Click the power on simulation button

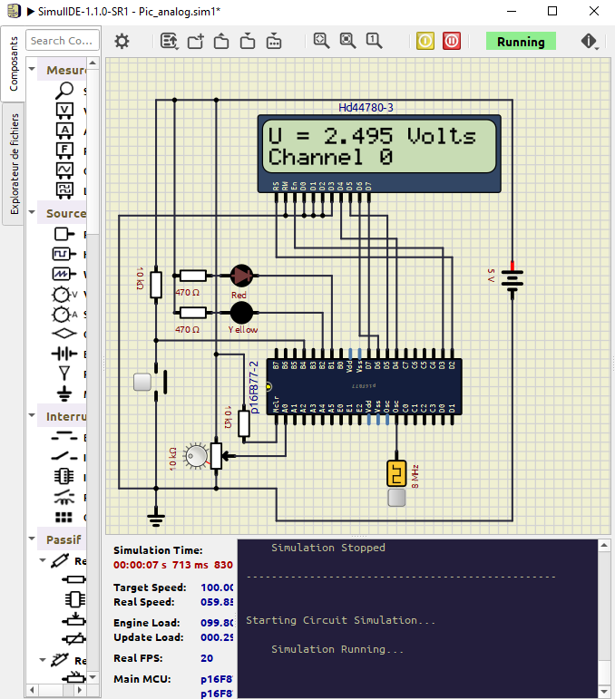point(425,41)
